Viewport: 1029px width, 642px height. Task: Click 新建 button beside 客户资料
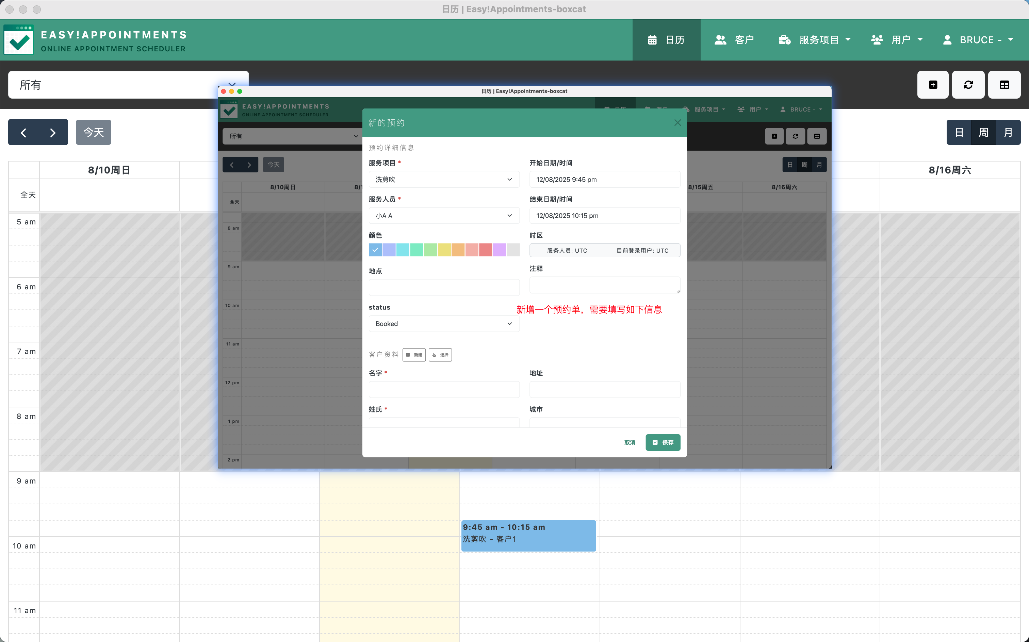point(414,355)
